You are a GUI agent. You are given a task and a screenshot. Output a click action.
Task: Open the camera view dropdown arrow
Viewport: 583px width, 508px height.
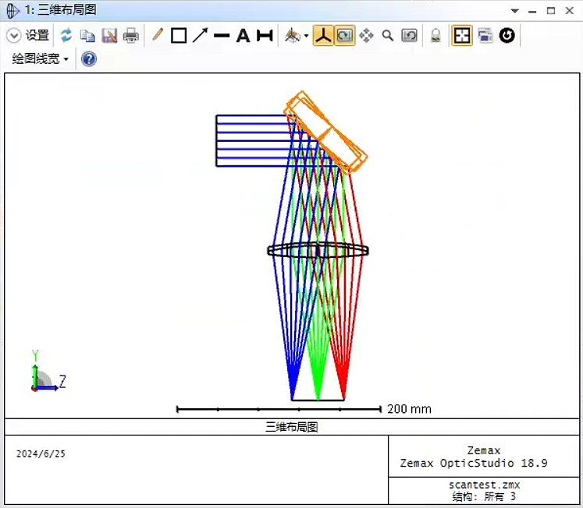pyautogui.click(x=306, y=36)
